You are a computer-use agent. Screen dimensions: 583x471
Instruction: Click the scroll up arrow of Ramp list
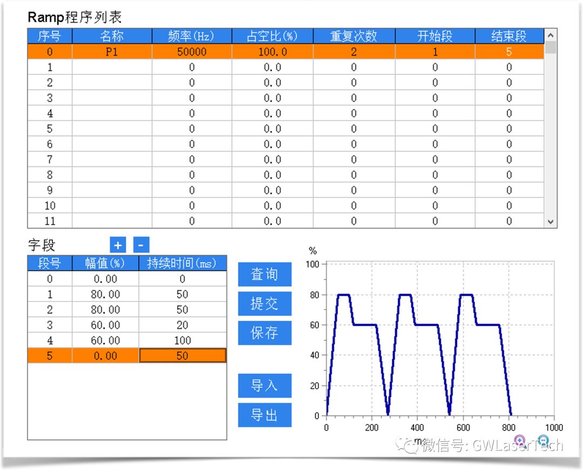pyautogui.click(x=551, y=35)
